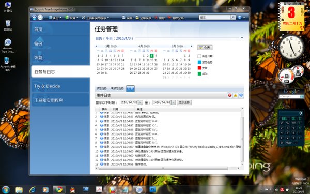Image resolution: width=310 pixels, height=194 pixels.
Task: Open the end date calendar dropdown
Action: click(x=173, y=102)
